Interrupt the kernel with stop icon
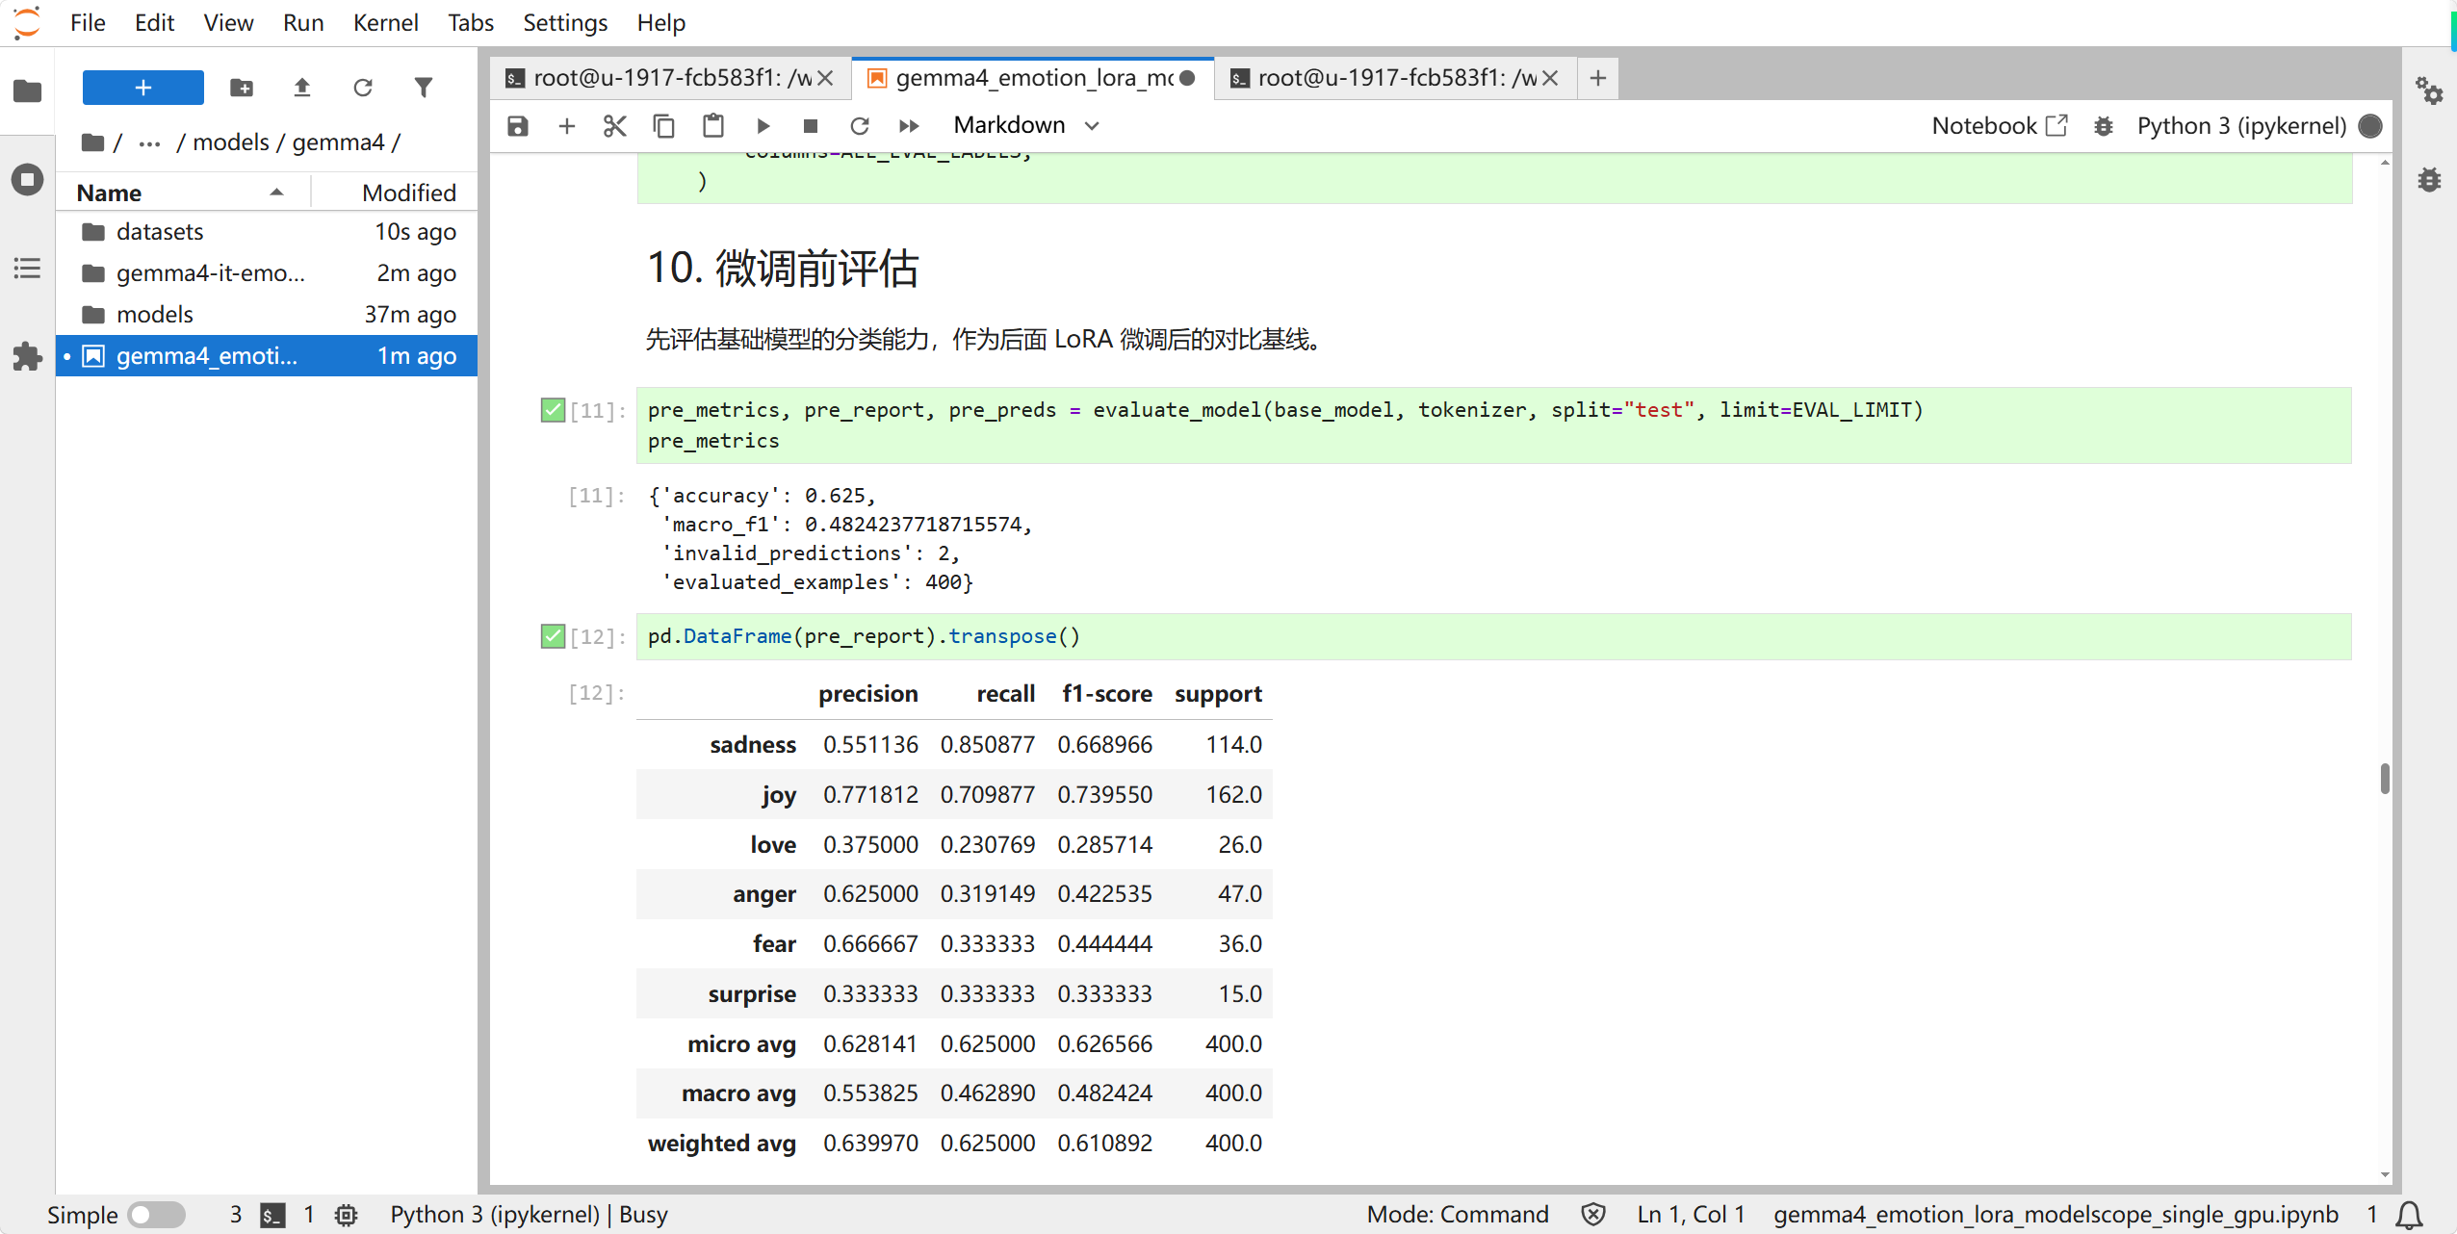The image size is (2457, 1234). click(x=811, y=126)
